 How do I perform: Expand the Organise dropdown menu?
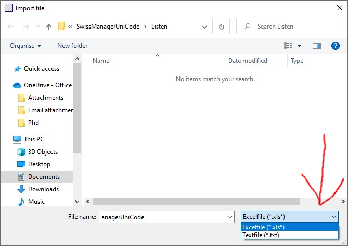click(25, 46)
